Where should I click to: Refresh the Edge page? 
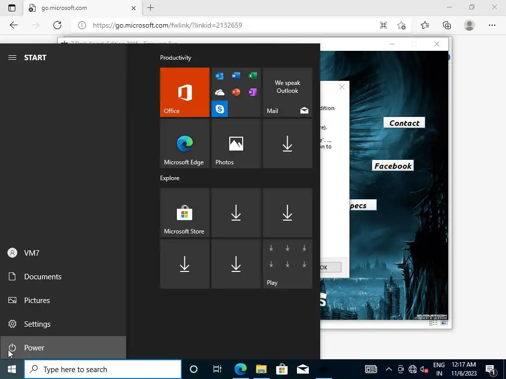tap(57, 25)
